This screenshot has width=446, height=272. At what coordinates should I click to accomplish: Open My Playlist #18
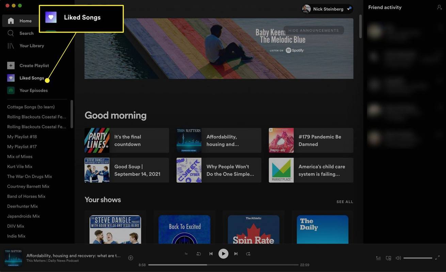click(x=22, y=137)
